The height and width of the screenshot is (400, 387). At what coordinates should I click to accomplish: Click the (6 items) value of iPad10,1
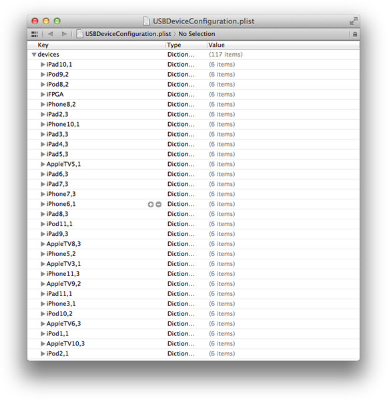[x=222, y=65]
